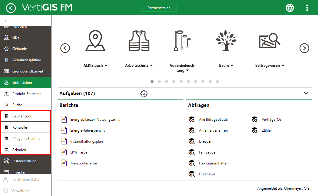Viewport: 318px width, 196px height.
Task: Click the ALKIS.buch map pin icon
Action: pos(95,42)
